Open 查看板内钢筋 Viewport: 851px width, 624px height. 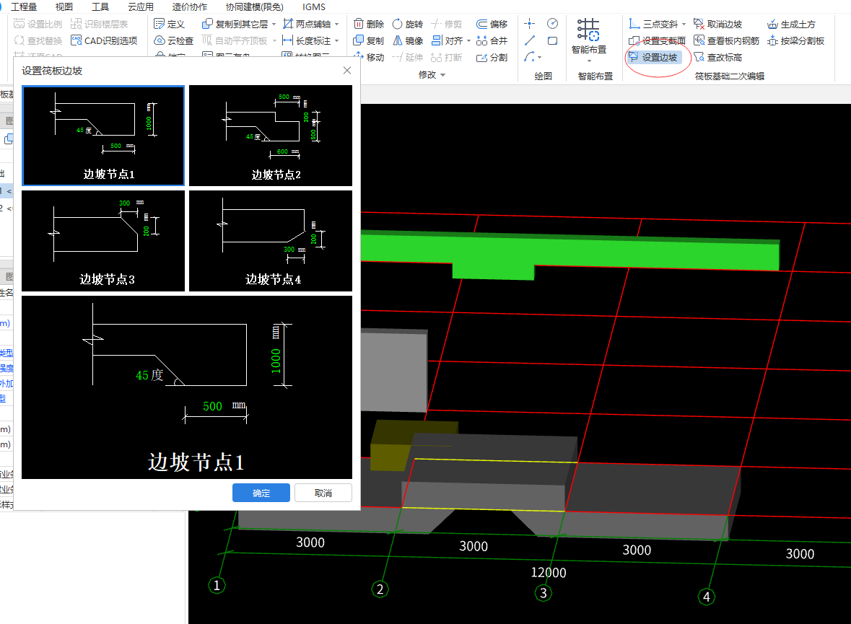[727, 40]
